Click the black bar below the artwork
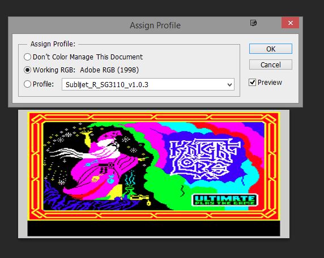 [x=154, y=228]
